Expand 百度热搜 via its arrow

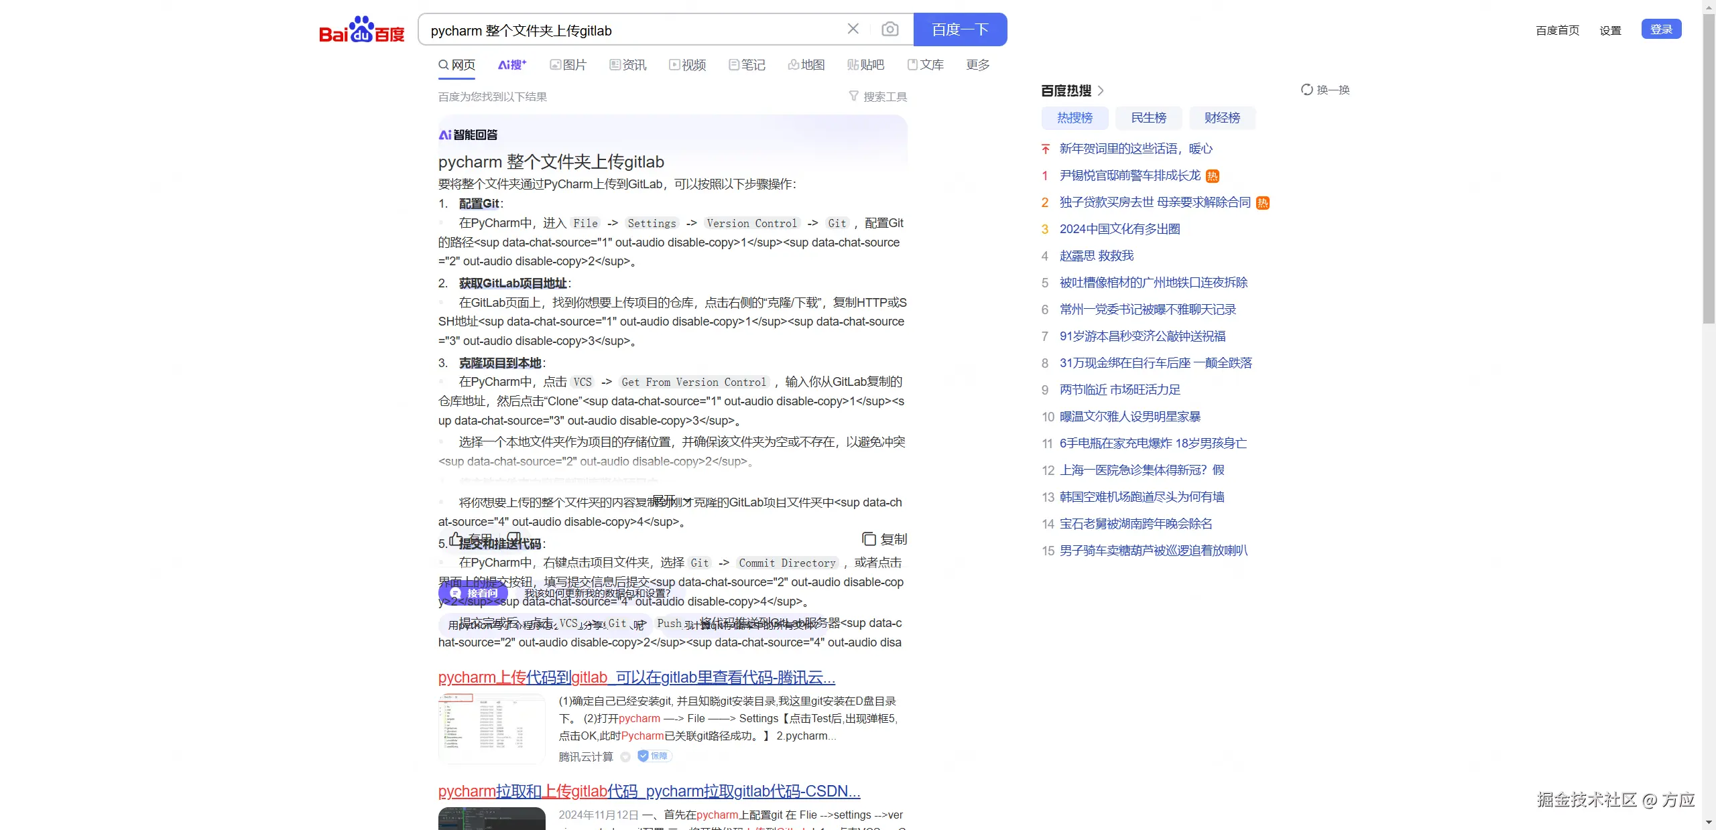(1100, 90)
